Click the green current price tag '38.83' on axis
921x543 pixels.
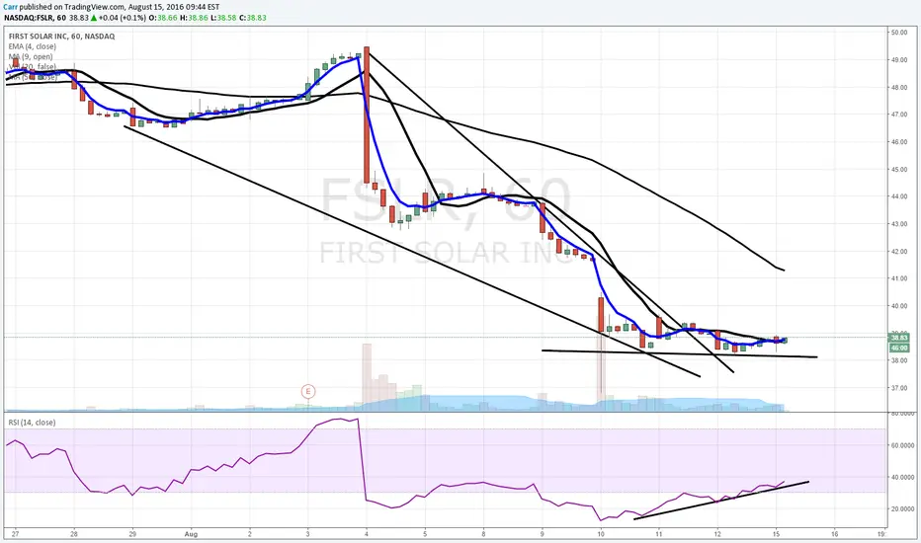point(899,338)
